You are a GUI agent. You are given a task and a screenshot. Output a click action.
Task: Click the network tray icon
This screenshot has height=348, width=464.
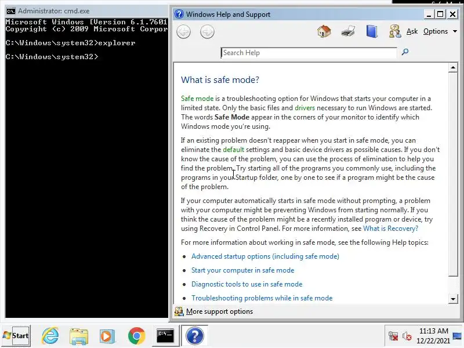[x=393, y=336]
